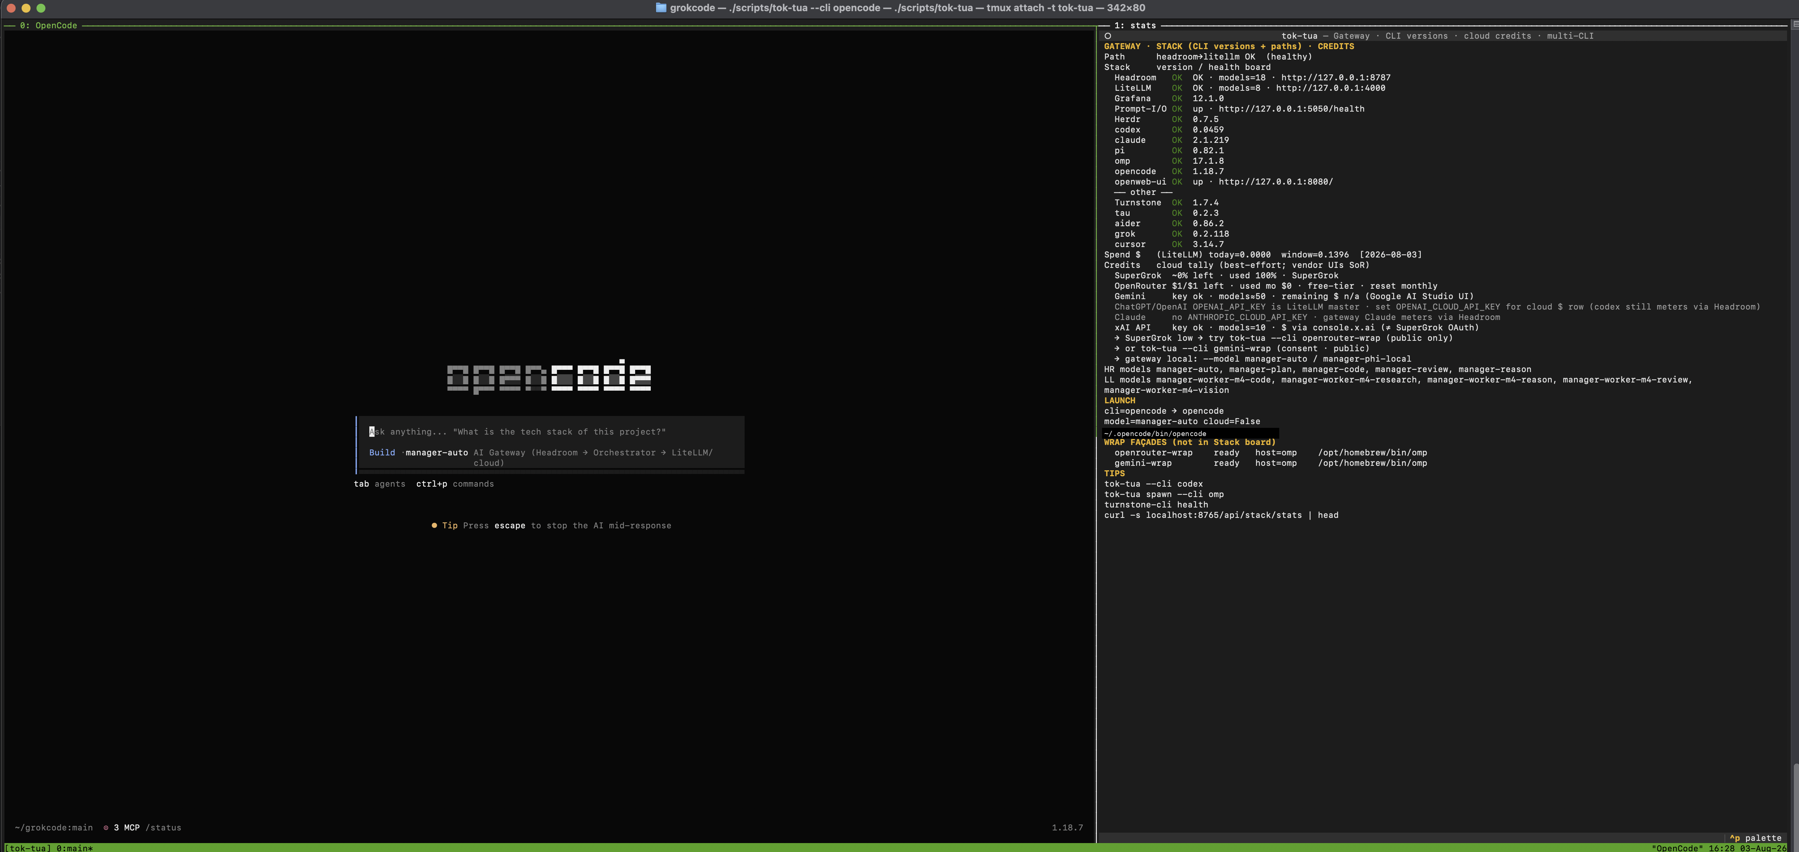Image resolution: width=1799 pixels, height=852 pixels.
Task: Click the 'tab agents' hint
Action: (x=379, y=484)
